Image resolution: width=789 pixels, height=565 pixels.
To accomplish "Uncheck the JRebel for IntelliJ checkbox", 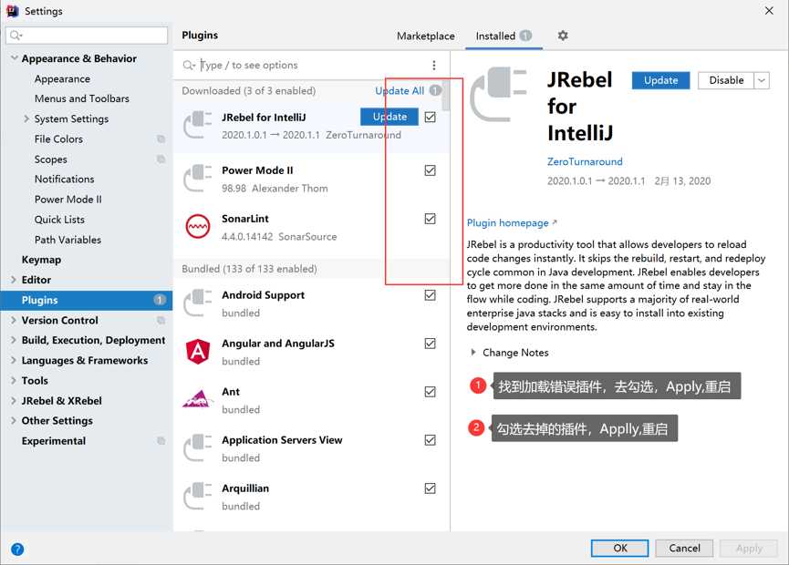I will 431,118.
